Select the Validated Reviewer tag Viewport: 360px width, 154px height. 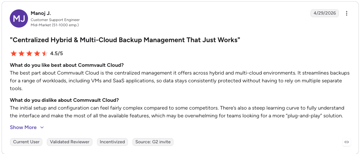(x=70, y=142)
